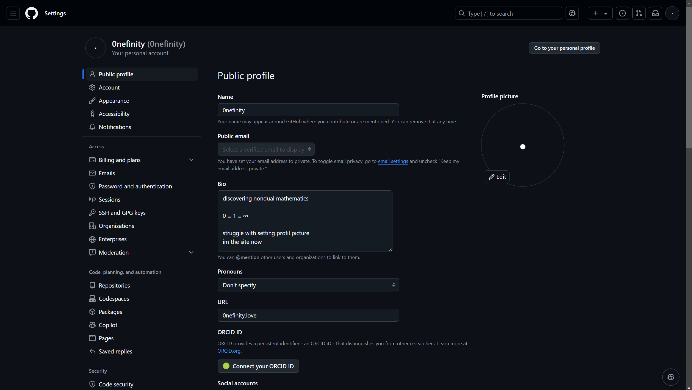Click Connect your ORCID iD button

258,366
